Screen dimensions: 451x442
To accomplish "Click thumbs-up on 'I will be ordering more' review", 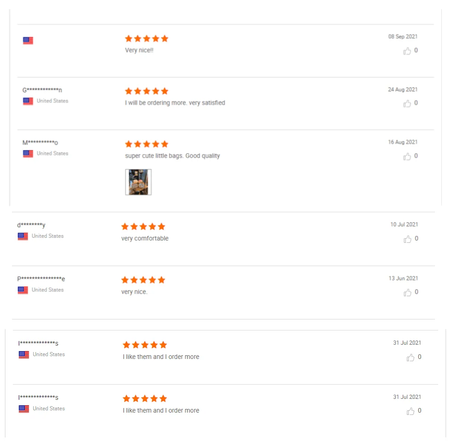I will 407,104.
